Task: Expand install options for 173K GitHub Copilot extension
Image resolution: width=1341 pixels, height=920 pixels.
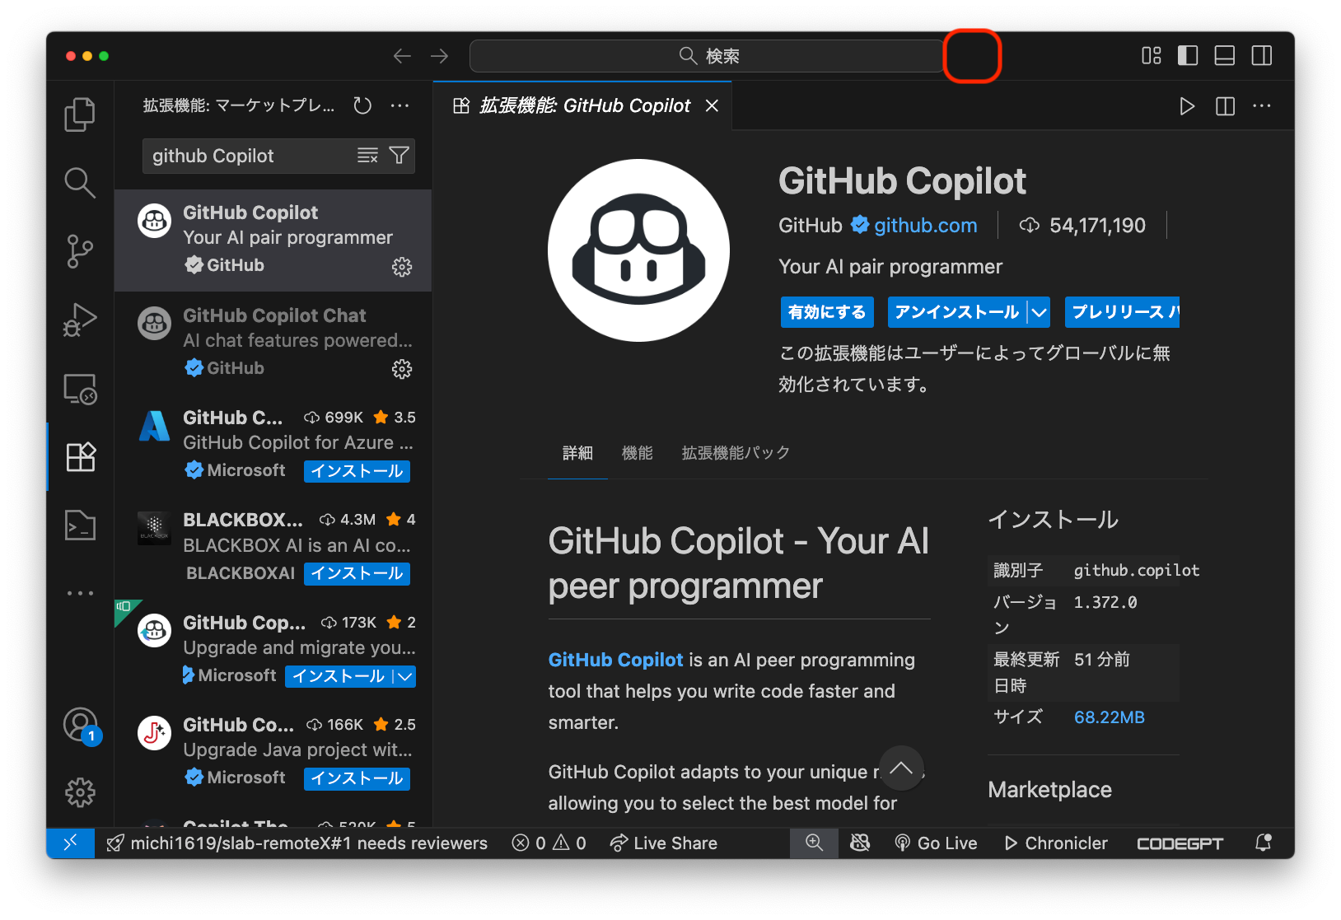Action: click(404, 676)
